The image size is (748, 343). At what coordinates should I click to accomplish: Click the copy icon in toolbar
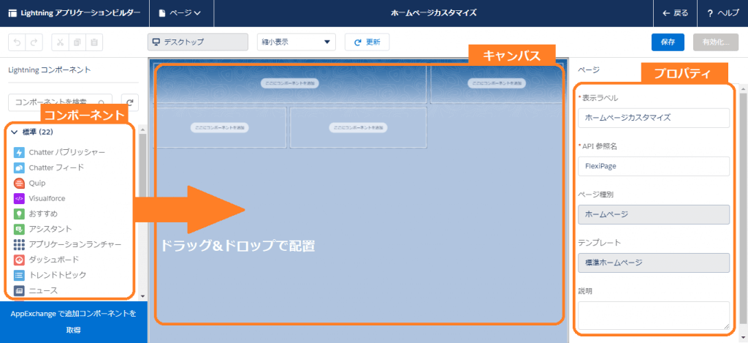click(77, 42)
